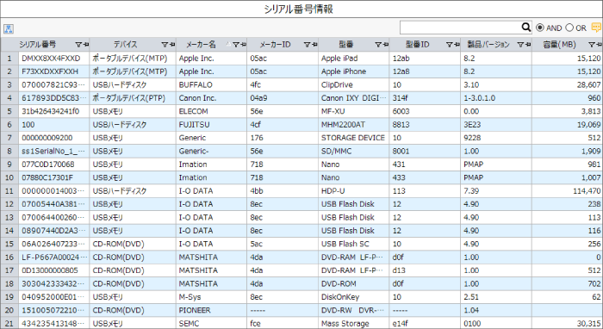Open filter for メーカーID column
The width and height of the screenshot is (603, 329).
(x=308, y=45)
